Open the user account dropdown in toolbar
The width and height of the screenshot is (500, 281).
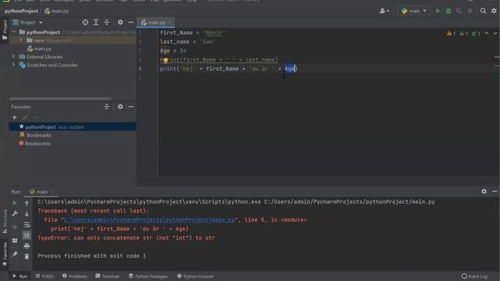(384, 11)
